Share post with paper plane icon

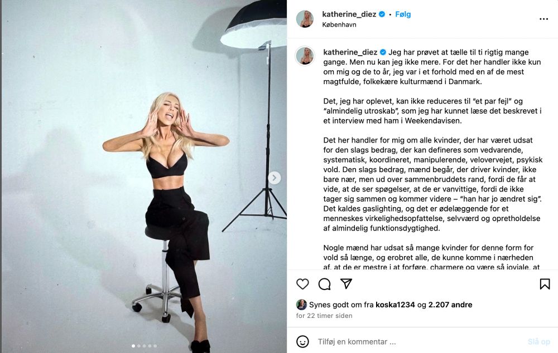tap(346, 283)
